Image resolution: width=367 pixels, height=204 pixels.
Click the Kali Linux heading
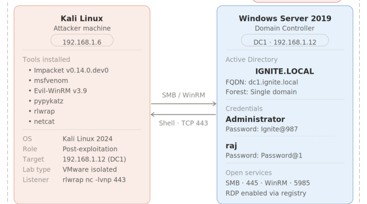click(x=82, y=18)
